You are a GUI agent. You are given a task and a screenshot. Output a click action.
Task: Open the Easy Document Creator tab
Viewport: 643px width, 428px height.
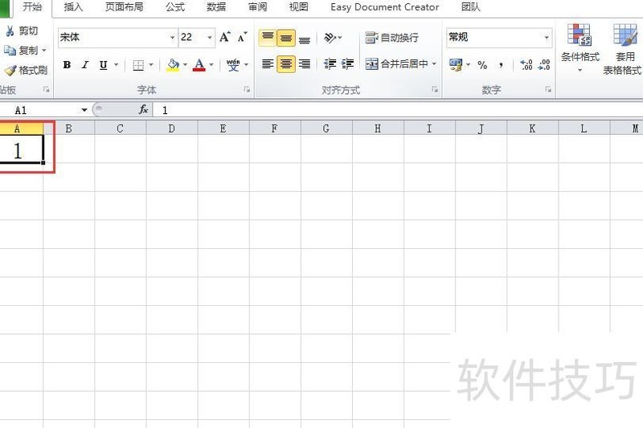(385, 7)
